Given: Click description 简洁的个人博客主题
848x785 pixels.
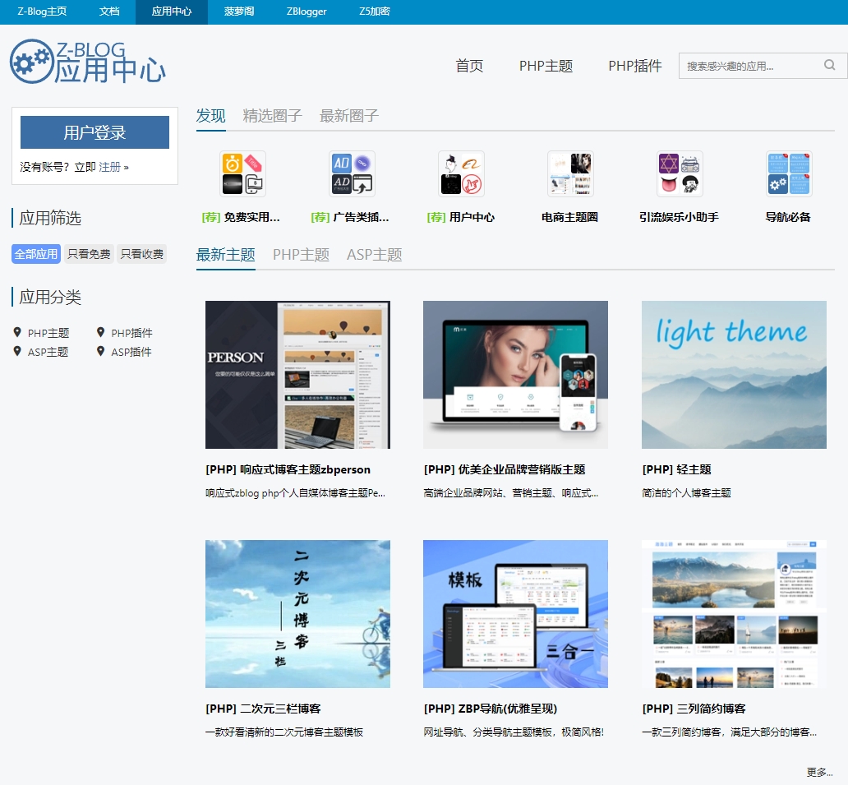Looking at the screenshot, I should click(686, 493).
